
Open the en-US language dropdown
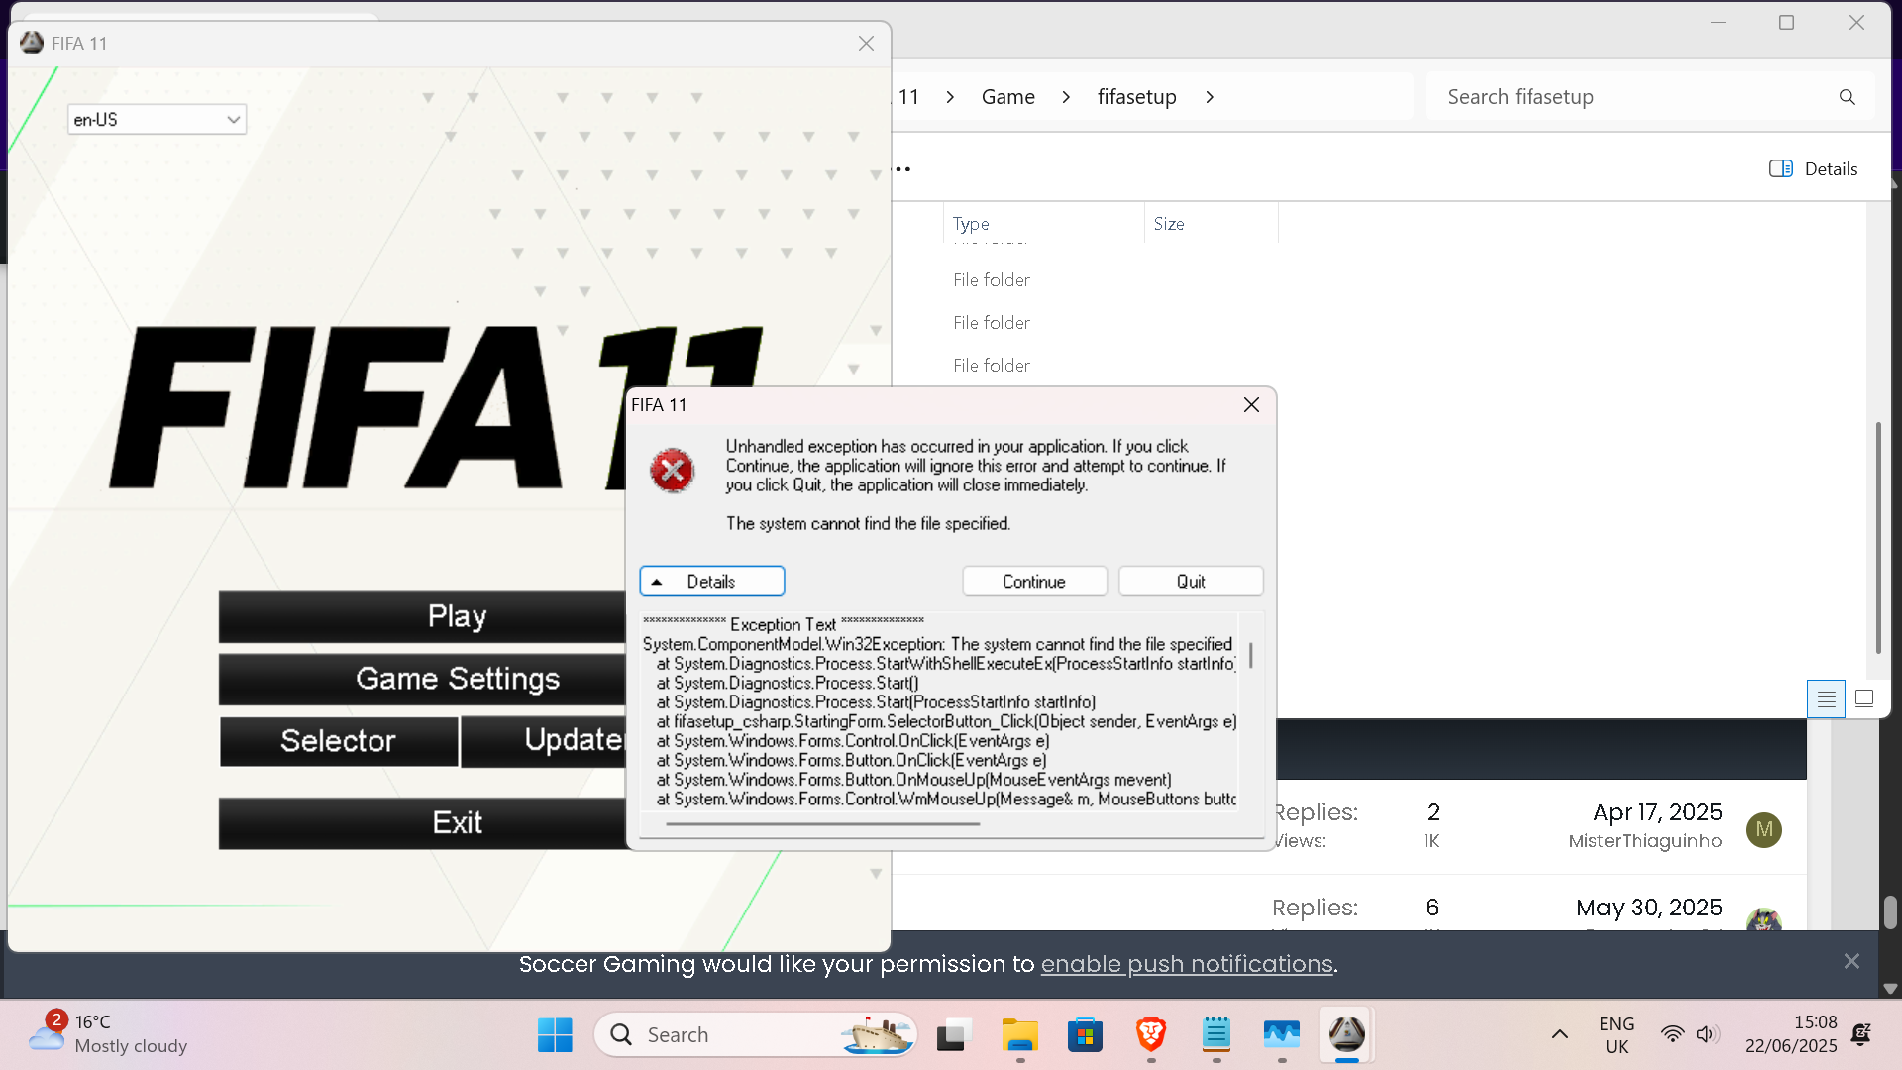(x=157, y=120)
